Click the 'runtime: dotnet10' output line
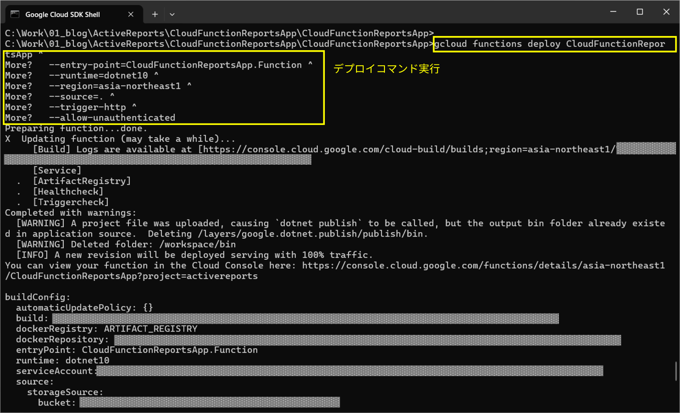The width and height of the screenshot is (680, 413). [62, 360]
